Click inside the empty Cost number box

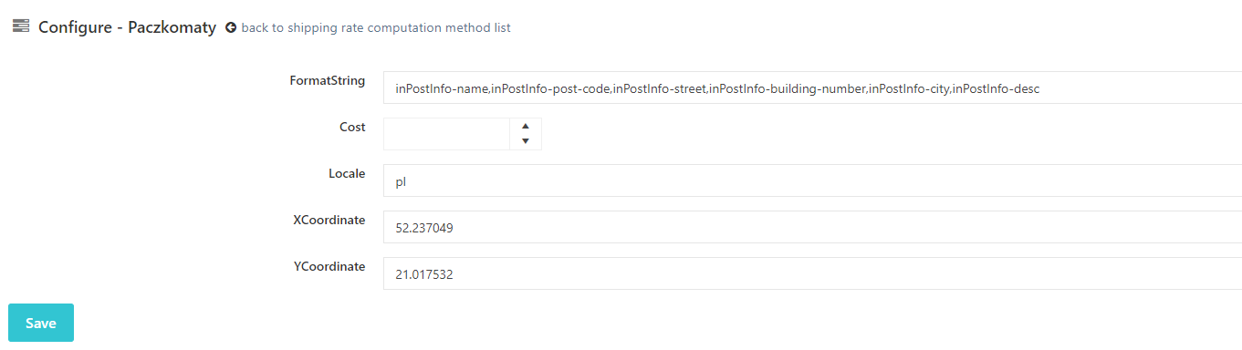tap(446, 133)
